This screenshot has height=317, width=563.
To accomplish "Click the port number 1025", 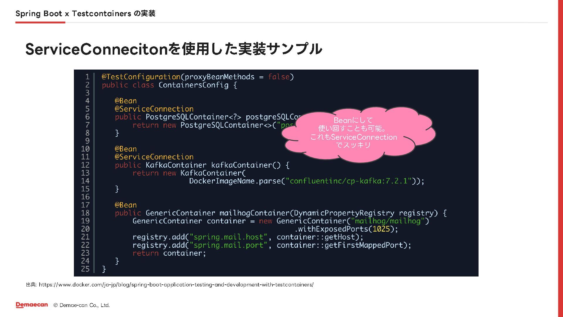I will [x=381, y=229].
